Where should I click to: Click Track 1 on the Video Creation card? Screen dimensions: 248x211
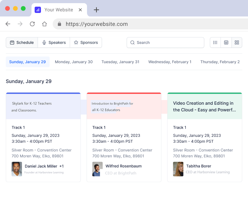point(180,127)
